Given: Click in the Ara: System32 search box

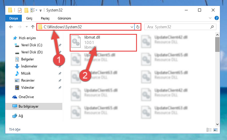Looking at the screenshot, I should pyautogui.click(x=178, y=27).
